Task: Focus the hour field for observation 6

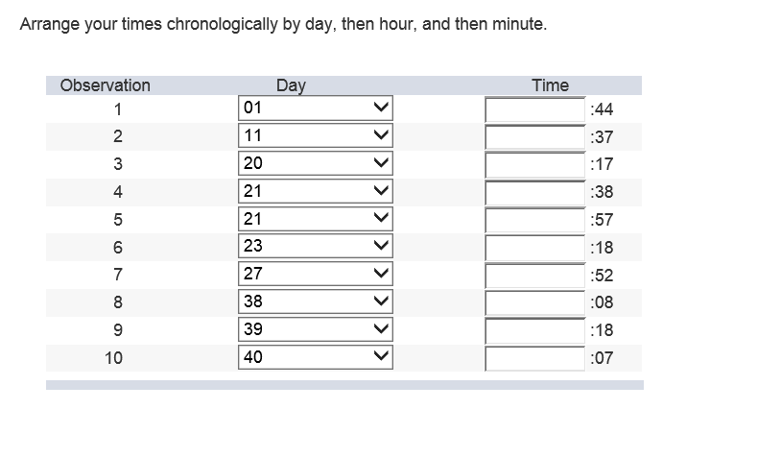Action: pos(536,248)
